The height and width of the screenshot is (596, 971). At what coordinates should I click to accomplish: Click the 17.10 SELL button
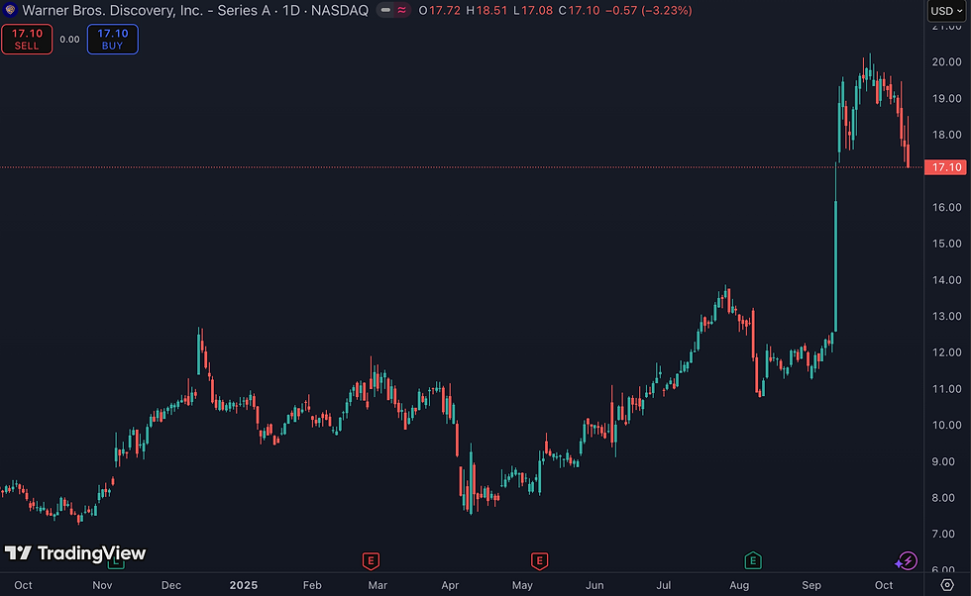(27, 39)
